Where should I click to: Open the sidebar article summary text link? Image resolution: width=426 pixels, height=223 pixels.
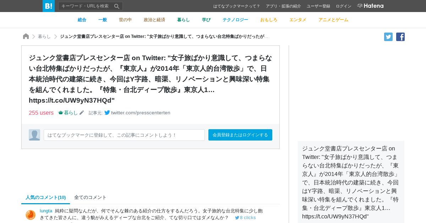point(351,182)
